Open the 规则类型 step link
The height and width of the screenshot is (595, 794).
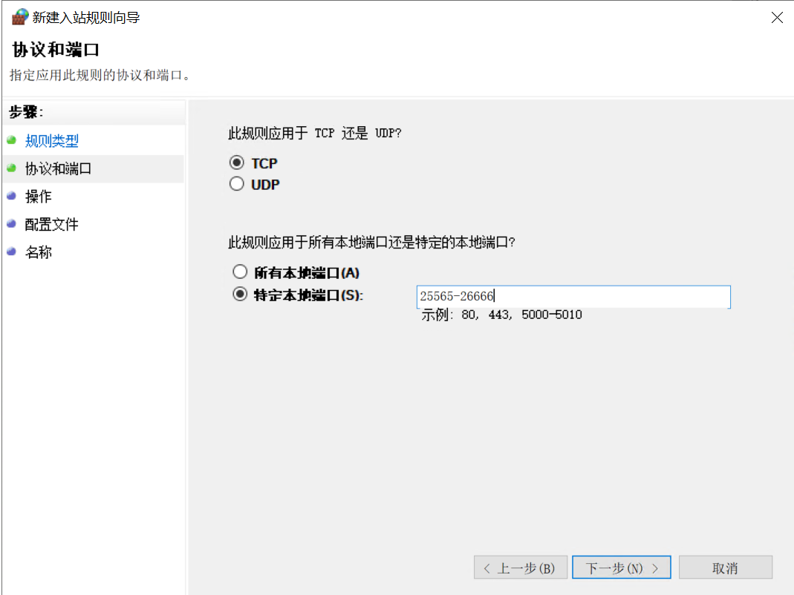coord(52,141)
